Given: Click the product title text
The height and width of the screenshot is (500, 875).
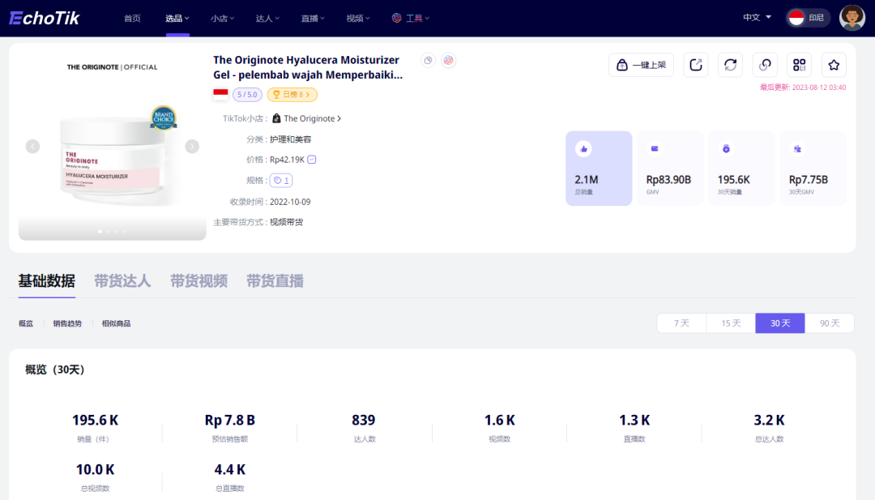Looking at the screenshot, I should pyautogui.click(x=308, y=67).
